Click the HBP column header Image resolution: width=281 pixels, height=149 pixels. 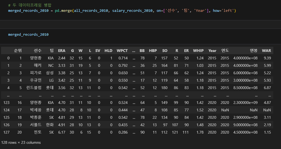tap(153, 51)
